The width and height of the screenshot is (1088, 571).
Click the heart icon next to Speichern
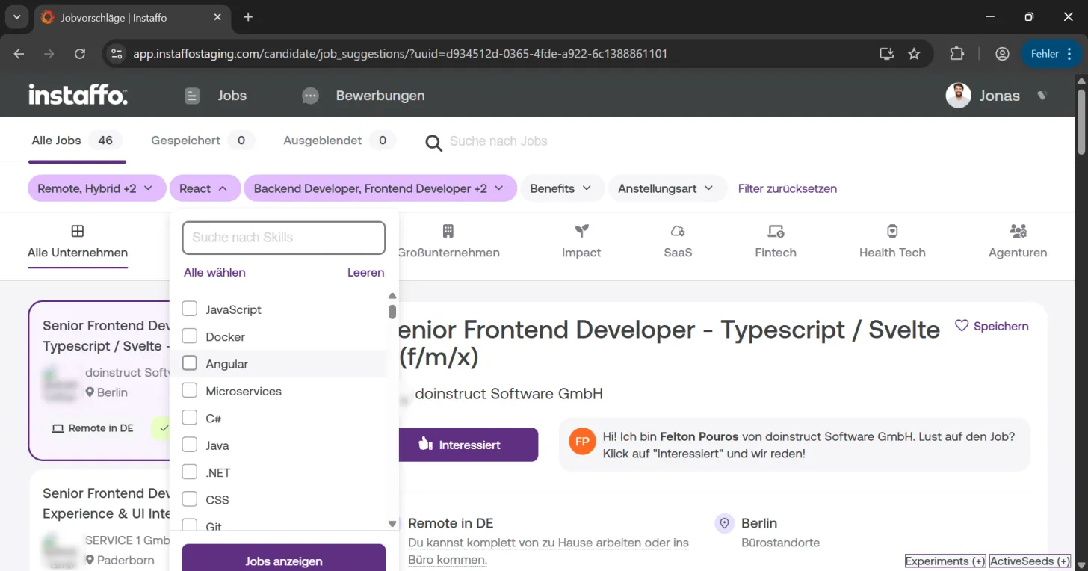962,326
